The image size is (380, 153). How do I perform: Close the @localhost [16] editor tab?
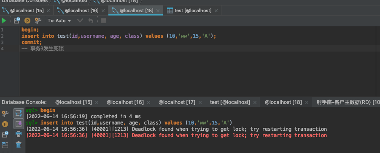tap(103, 11)
